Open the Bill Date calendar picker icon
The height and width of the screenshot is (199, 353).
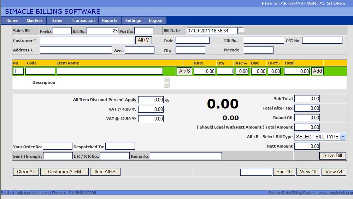tap(241, 30)
